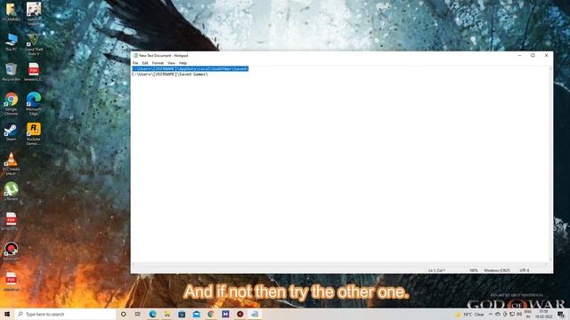Select the Grand Theft Auto V shortcut
Screen dimensions: 570x320
point(34,44)
